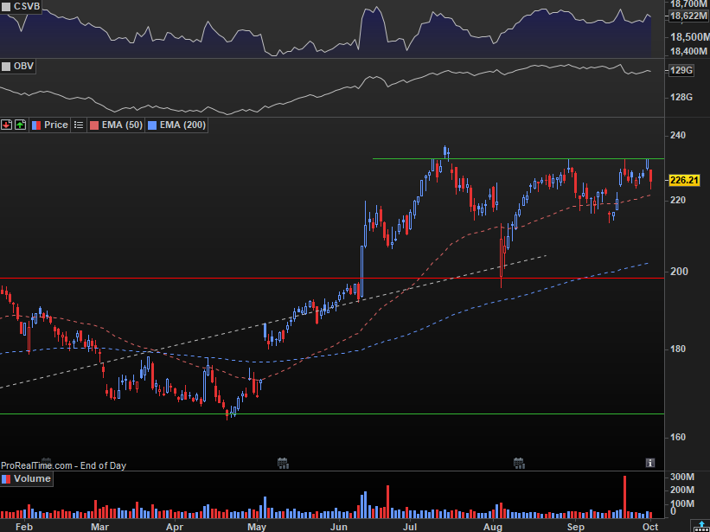Click the Feb label on time axis
The image size is (710, 532).
click(x=24, y=526)
